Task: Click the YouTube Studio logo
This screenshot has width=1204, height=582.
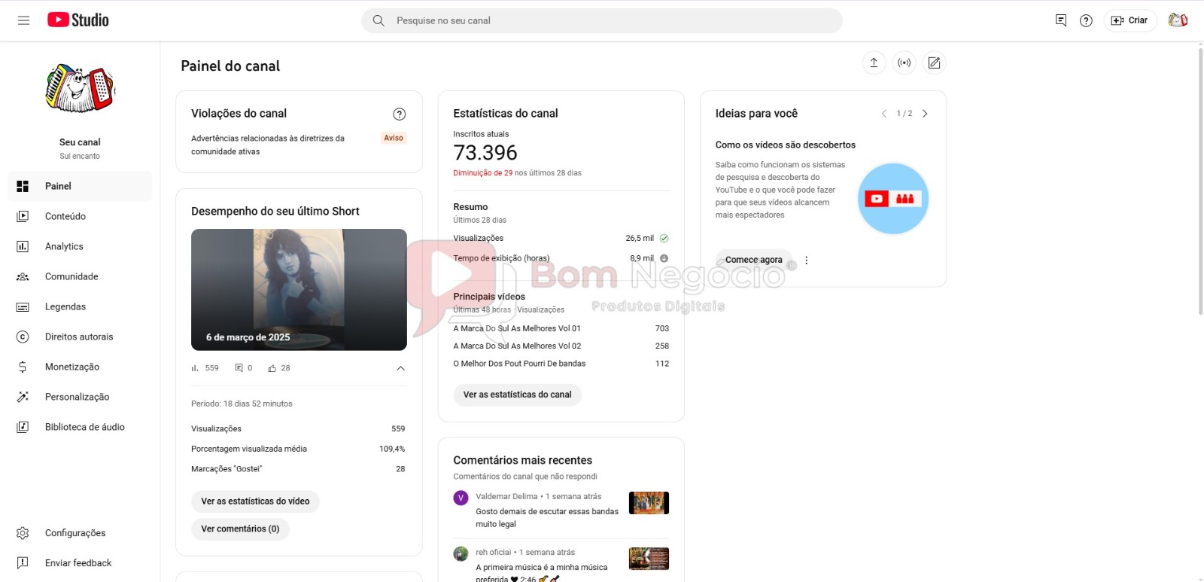Action: click(78, 20)
